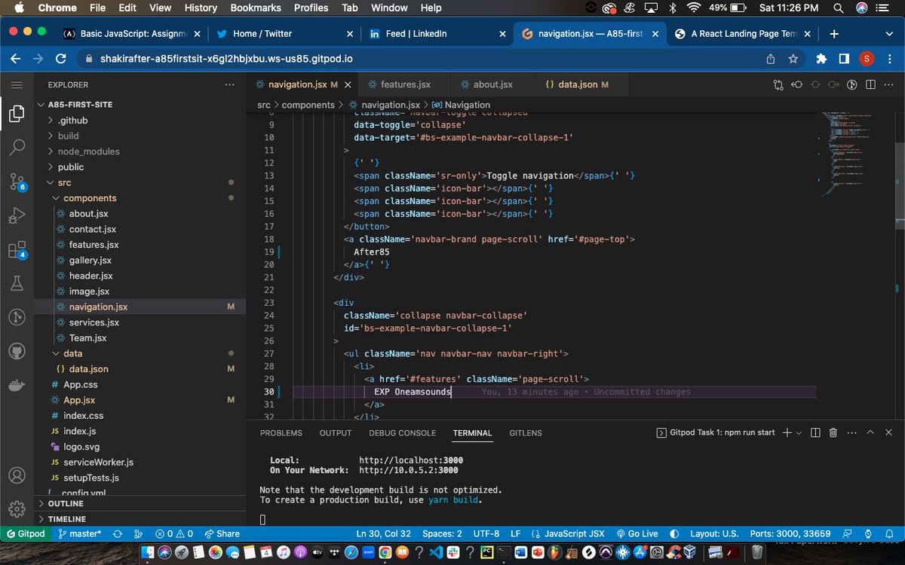Viewport: 905px width, 565px height.
Task: Click the sync changes icon in status bar
Action: (x=117, y=533)
